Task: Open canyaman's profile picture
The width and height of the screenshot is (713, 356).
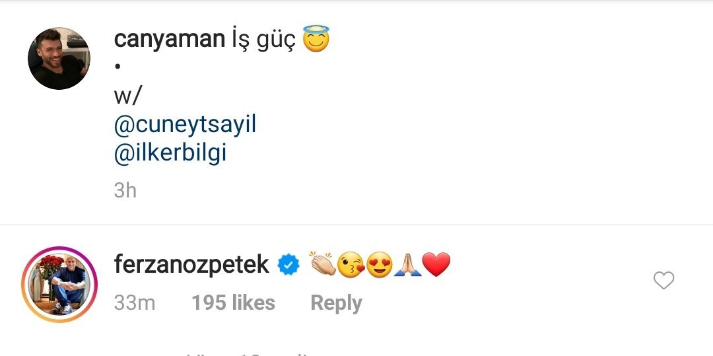Action: click(59, 58)
